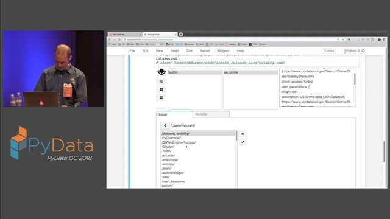Reload the page with the browser refresh icon
Screen dimensions: 390x219
119,40
